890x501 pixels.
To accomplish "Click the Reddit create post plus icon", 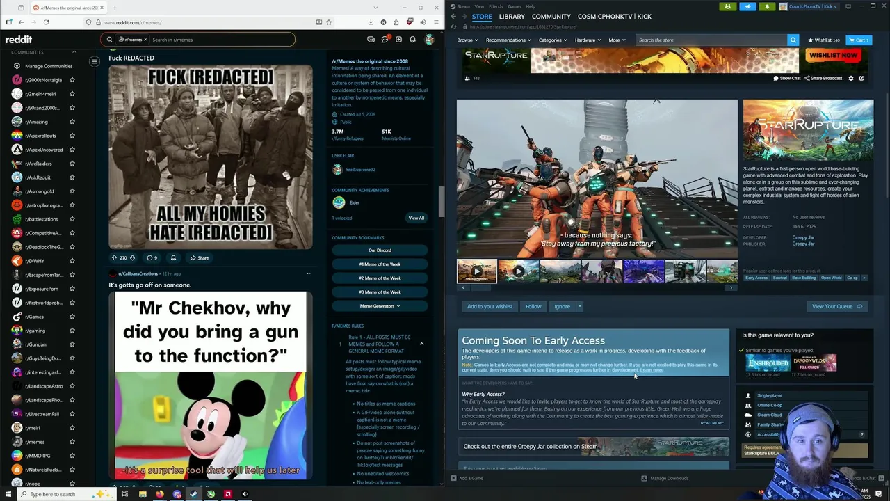I will pos(398,40).
